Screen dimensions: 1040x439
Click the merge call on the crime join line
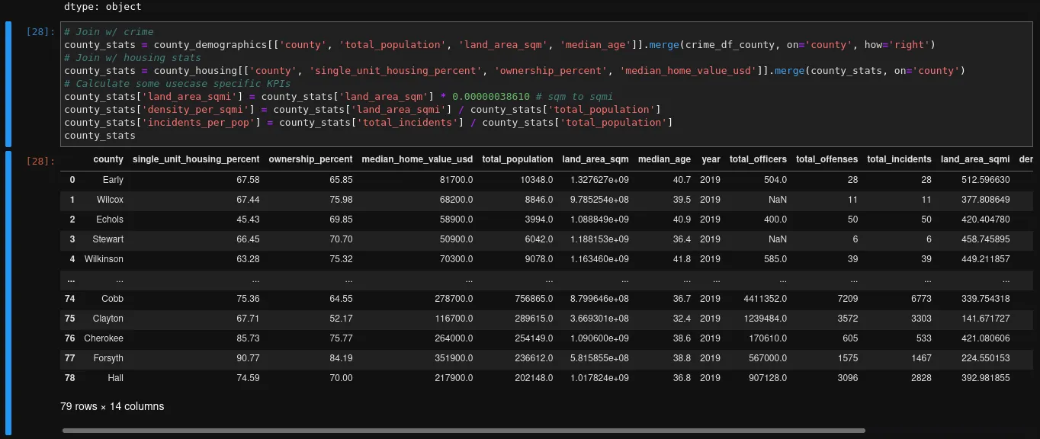click(663, 44)
